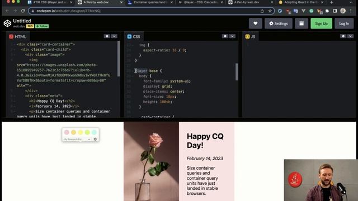The image size is (358, 201).
Task: Reload the current page
Action: pyautogui.click(x=23, y=11)
